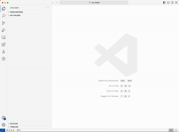Screen dimensions: 179x132
Task: Open the Testing flask view
Action: point(4,52)
